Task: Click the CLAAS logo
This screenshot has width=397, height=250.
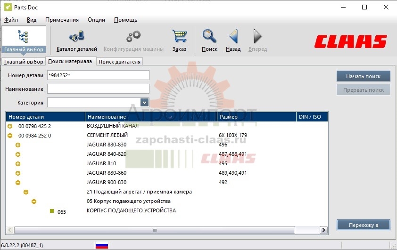Action: tap(351, 41)
